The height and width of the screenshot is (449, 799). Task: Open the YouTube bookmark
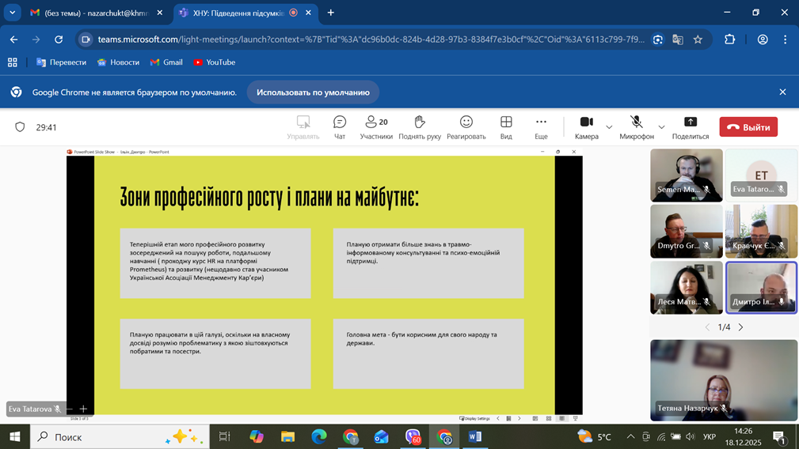tap(214, 62)
